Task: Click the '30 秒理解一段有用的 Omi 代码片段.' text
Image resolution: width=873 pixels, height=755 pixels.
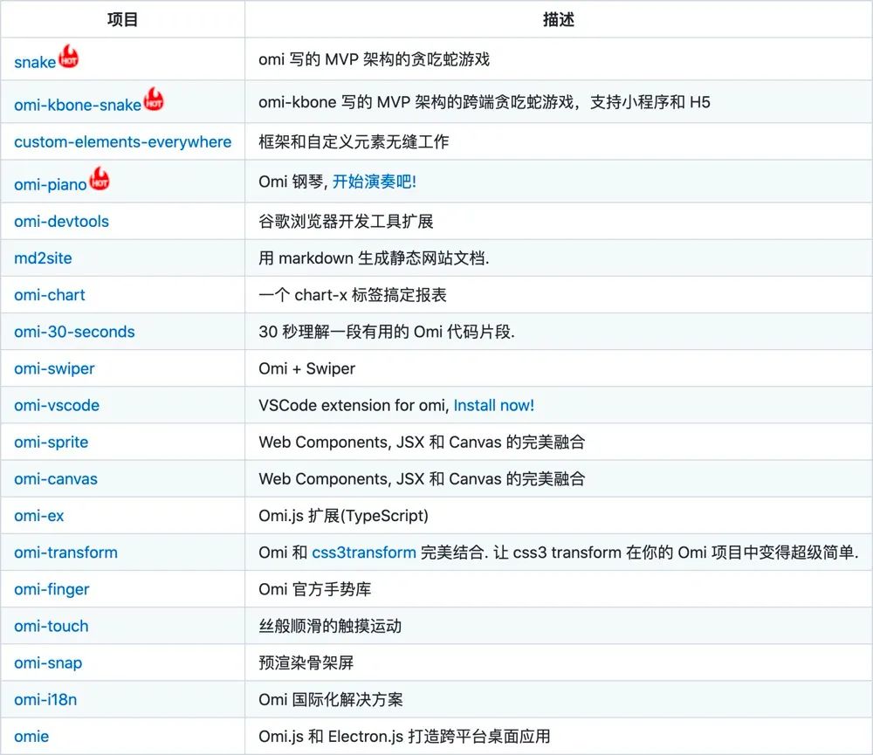Action: [x=387, y=332]
